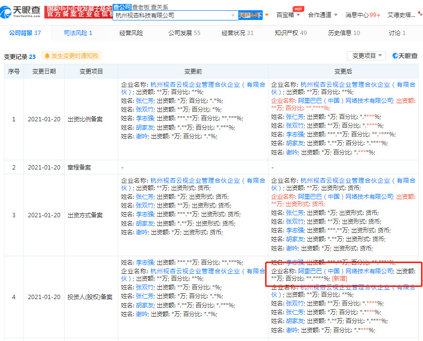Switch to the 历史信息 10 tab

click(x=344, y=33)
